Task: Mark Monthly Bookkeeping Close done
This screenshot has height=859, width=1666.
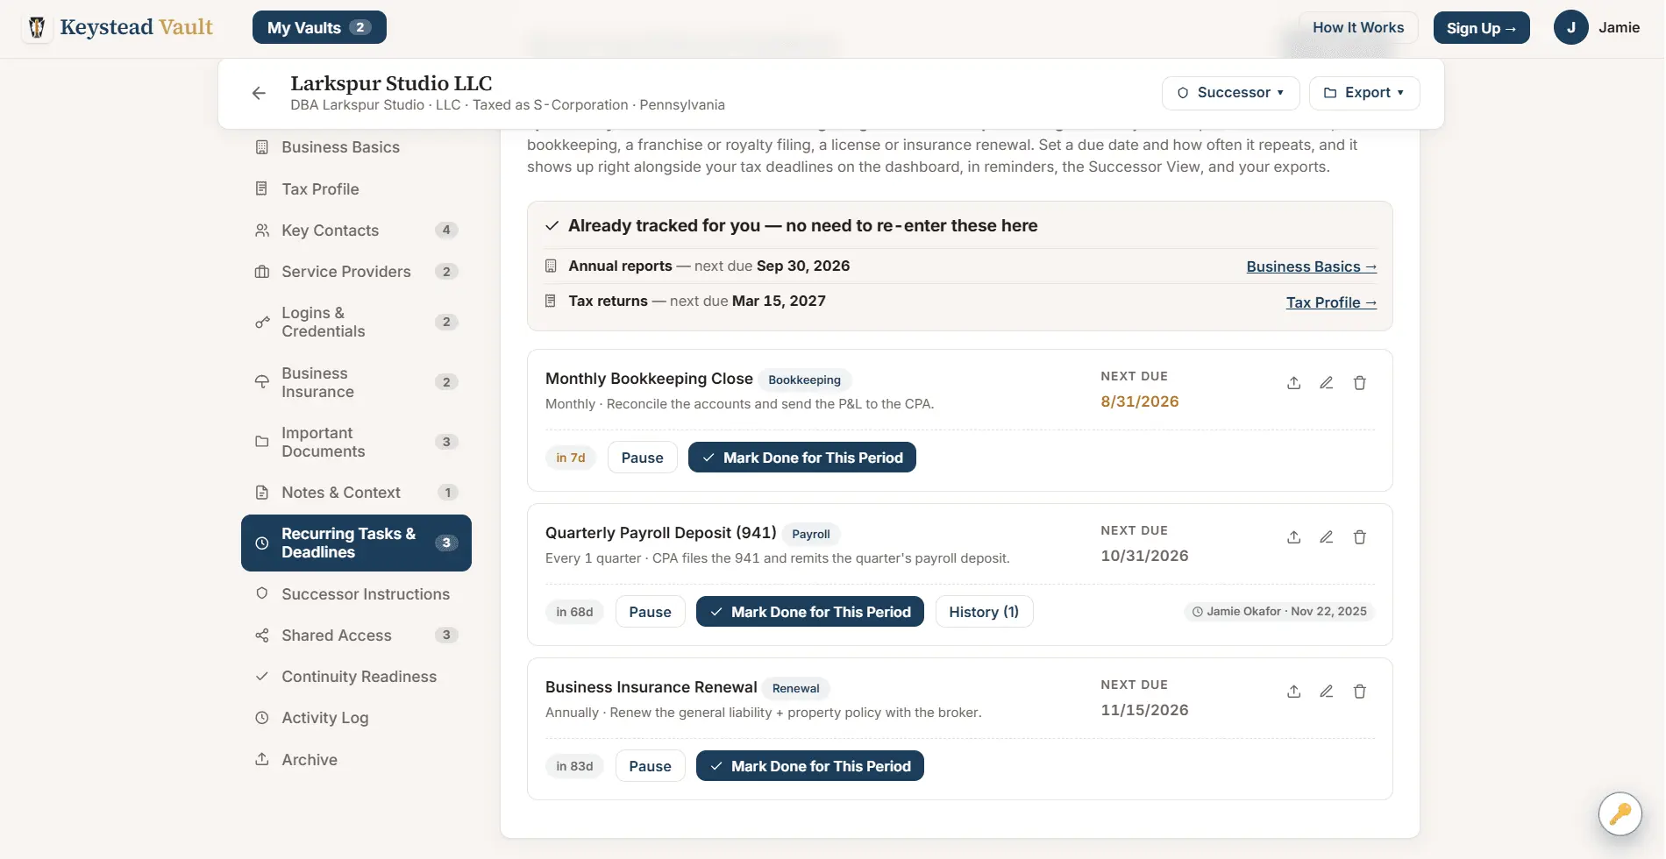Action: tap(801, 458)
